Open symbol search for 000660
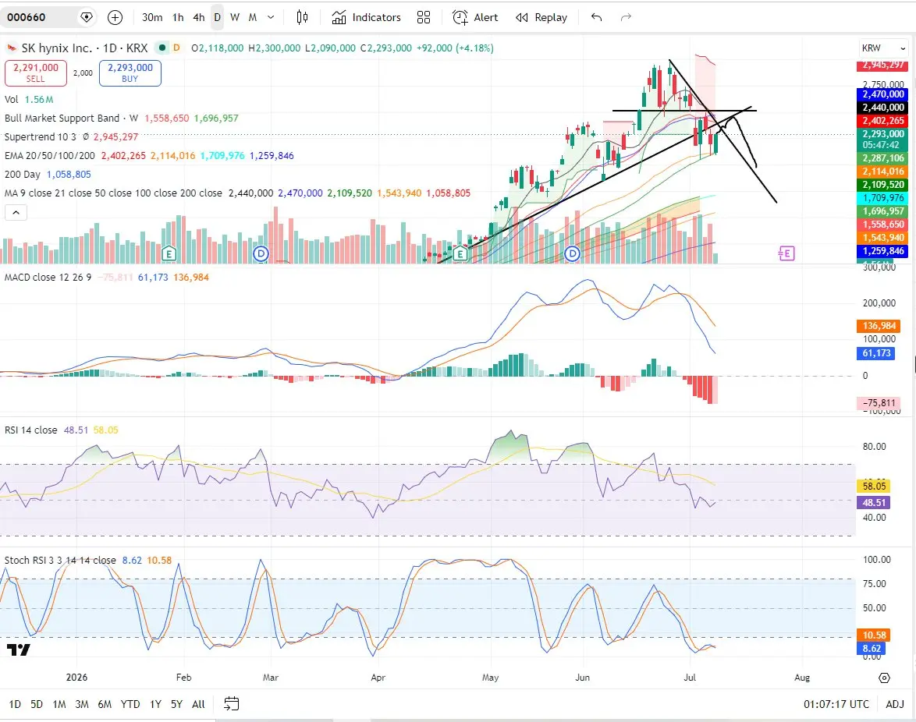916x722 pixels. click(27, 17)
